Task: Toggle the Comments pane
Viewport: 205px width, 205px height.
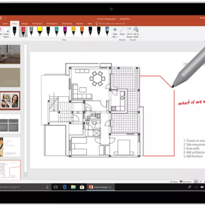Action: 185,182
